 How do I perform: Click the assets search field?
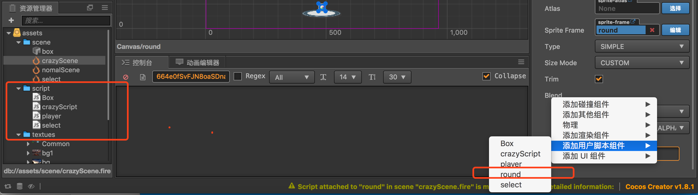point(66,20)
